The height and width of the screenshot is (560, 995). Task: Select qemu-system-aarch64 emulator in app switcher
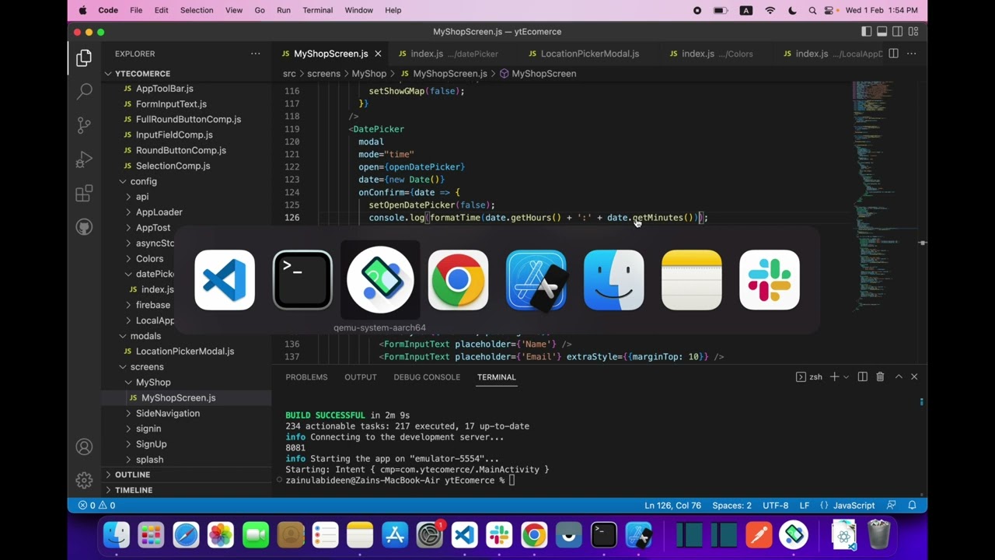click(380, 280)
